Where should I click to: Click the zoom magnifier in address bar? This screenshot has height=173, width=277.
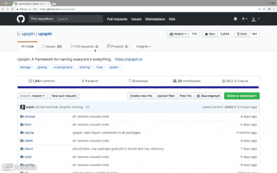click(x=260, y=9)
